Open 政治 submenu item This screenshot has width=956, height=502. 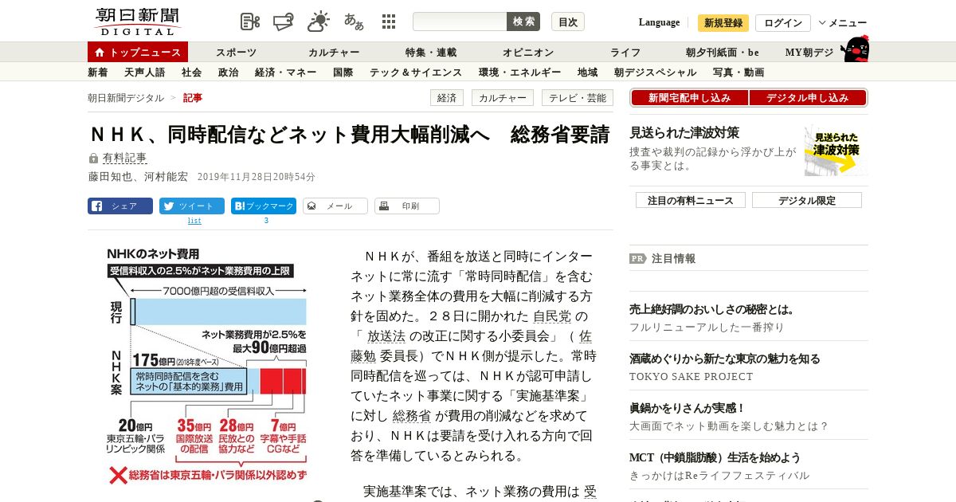coord(228,73)
